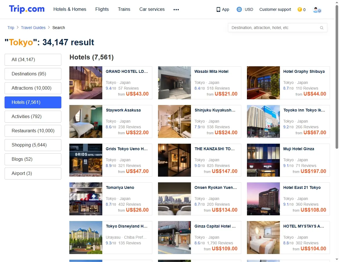339x262 pixels.
Task: Select Car services in navigation
Action: click(152, 9)
